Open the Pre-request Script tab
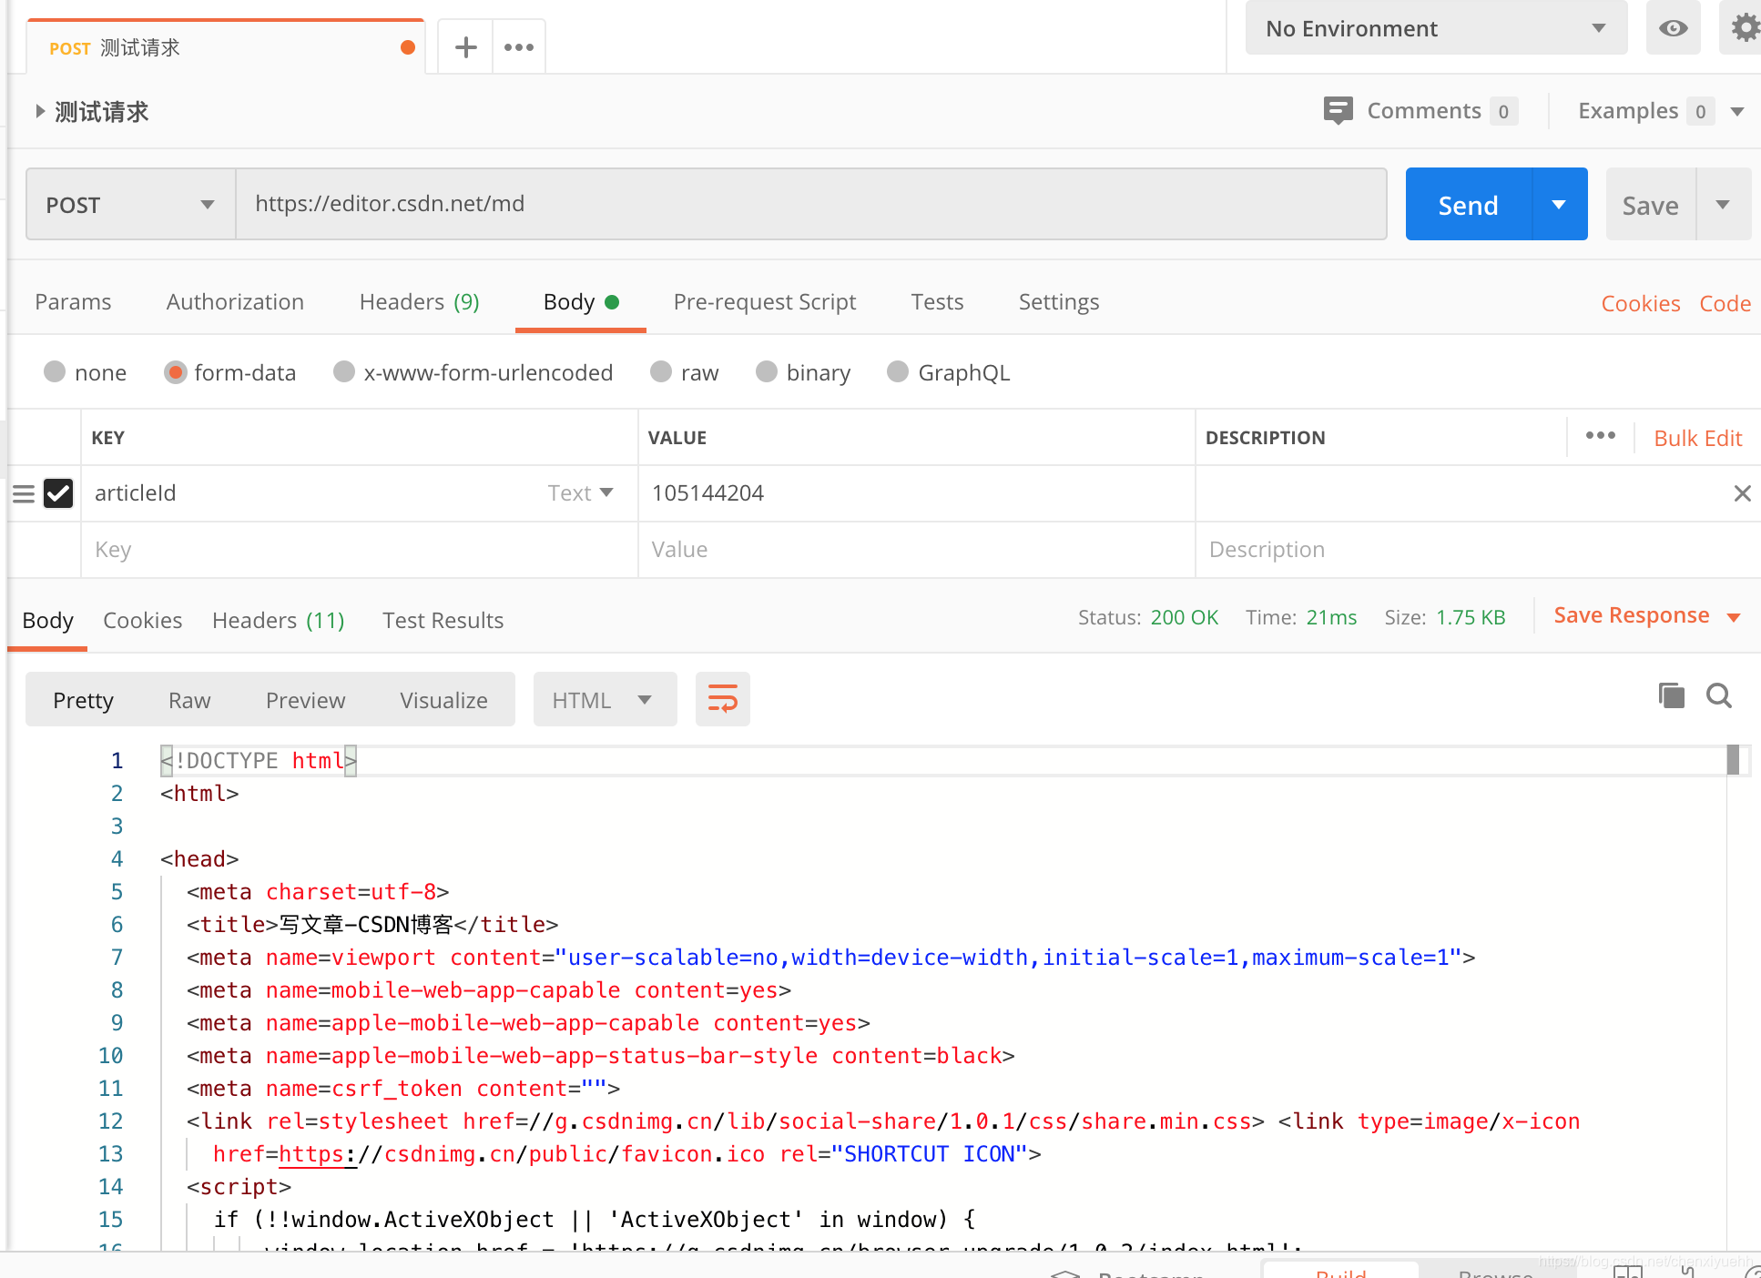Screen dimensions: 1761x1278 click(765, 301)
